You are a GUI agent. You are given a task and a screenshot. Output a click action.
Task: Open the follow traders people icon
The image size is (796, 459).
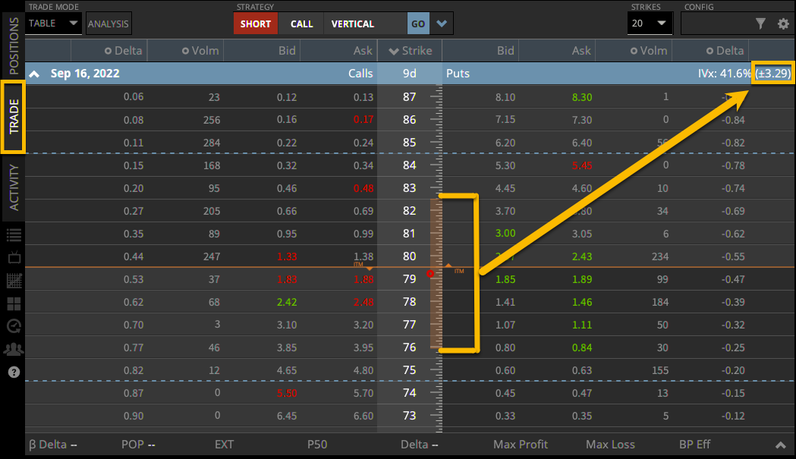(14, 349)
